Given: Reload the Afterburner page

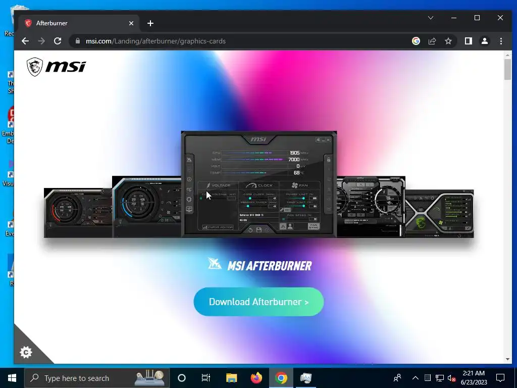Looking at the screenshot, I should (58, 41).
